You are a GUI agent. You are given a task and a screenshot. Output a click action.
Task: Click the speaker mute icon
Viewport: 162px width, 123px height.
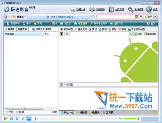coord(120,119)
